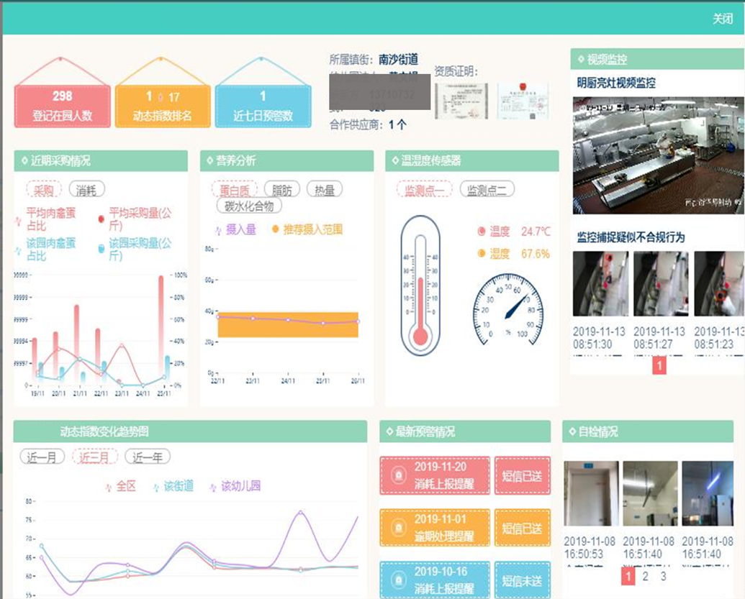
Task: Click the 南沙街道 street name
Action: point(398,60)
